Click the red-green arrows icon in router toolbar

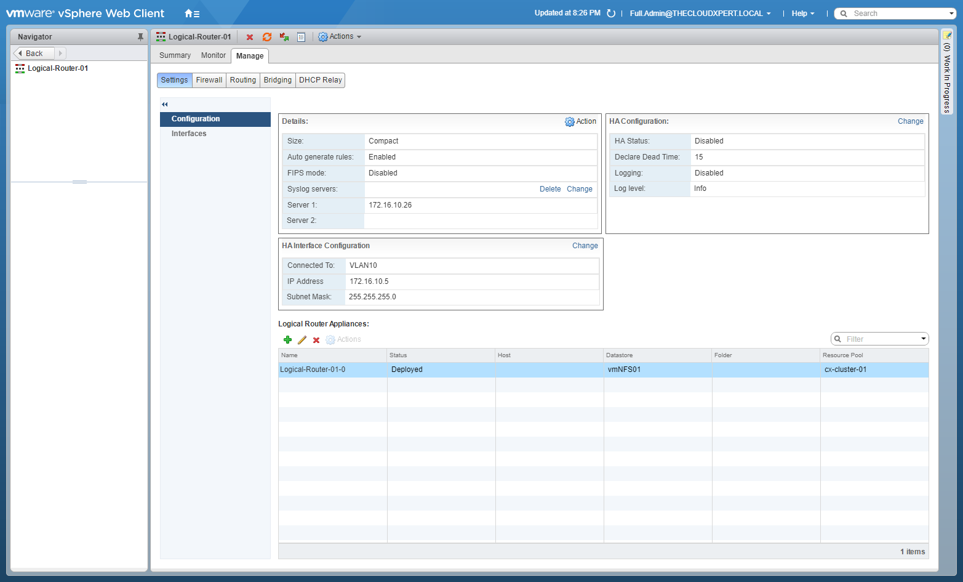click(284, 37)
